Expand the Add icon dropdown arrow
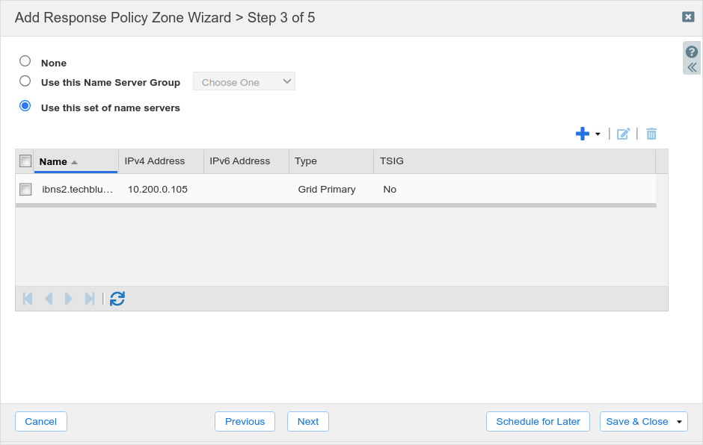 (598, 134)
